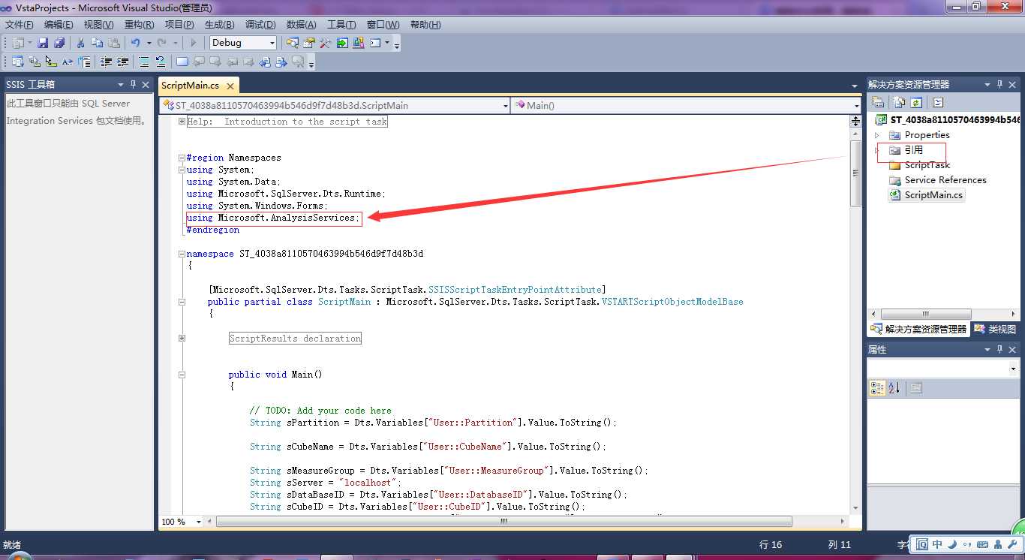The image size is (1025, 560).
Task: Collapse the namespace ST_4038a... block
Action: 182,254
